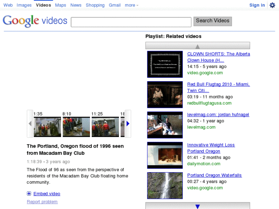Viewport: 279px width, 209px height.
Task: Click the Report problem link
Action: point(42,202)
